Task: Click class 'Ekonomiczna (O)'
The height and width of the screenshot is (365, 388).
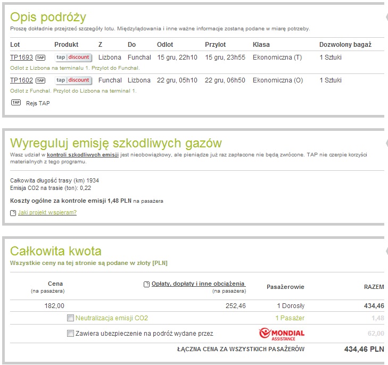Action: [x=278, y=80]
